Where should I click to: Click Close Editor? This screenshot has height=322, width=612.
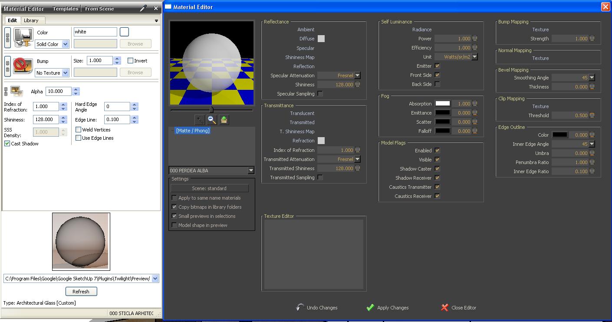pos(458,308)
